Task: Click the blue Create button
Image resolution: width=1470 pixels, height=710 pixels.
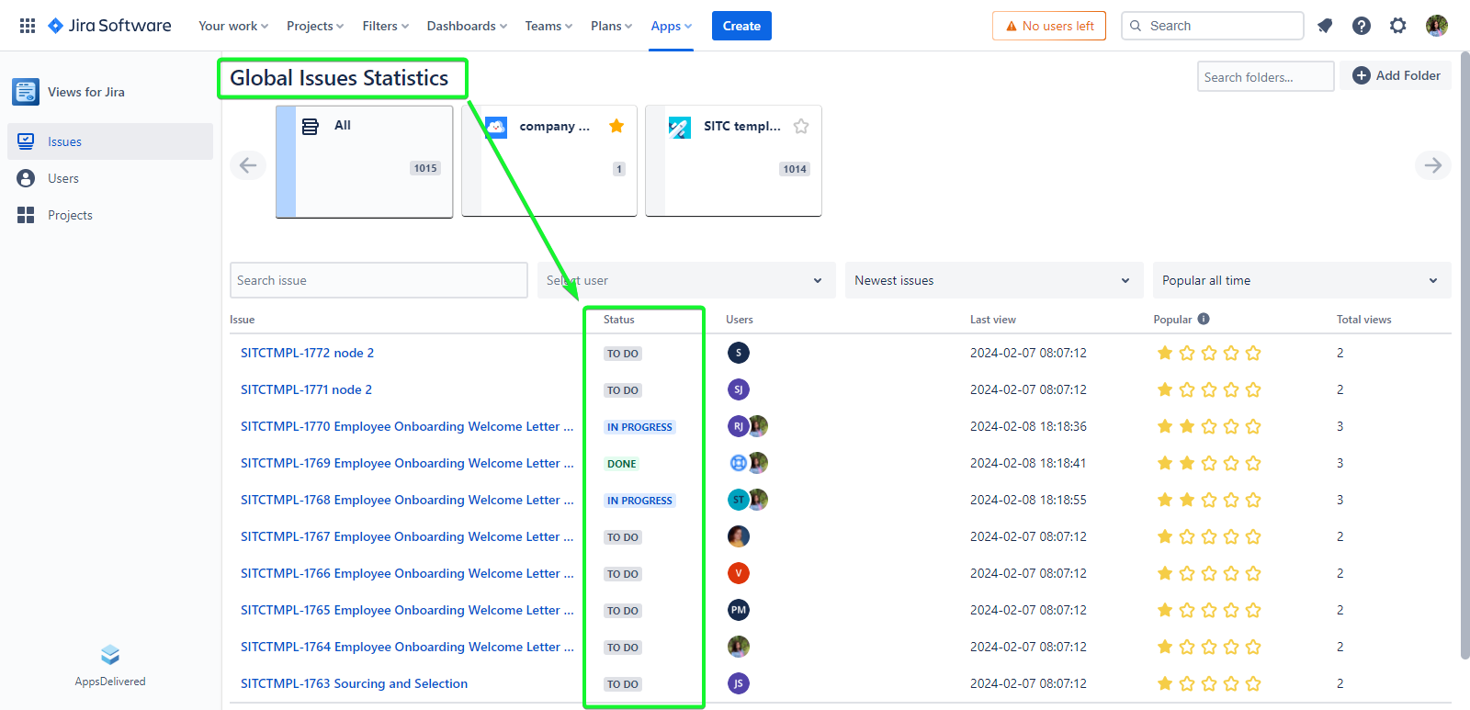Action: [741, 26]
